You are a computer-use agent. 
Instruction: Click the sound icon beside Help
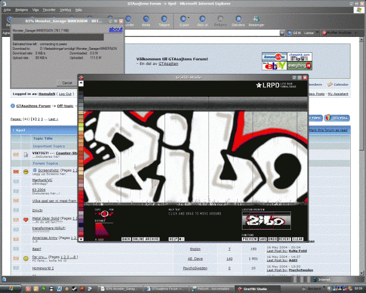pos(182,239)
